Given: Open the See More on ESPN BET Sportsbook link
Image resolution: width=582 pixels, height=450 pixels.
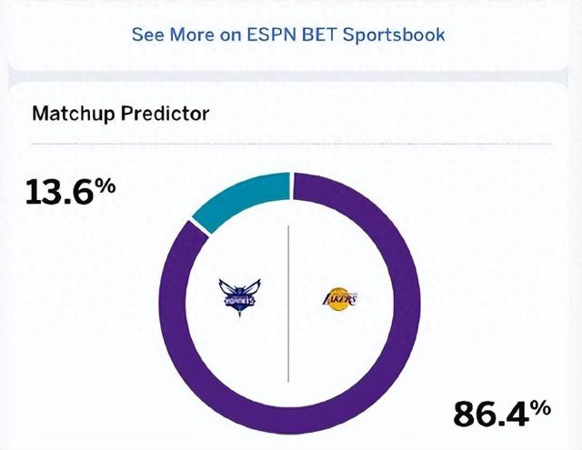Looking at the screenshot, I should pos(288,35).
